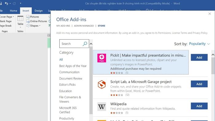Open the Sort by Popularity dropdown
The height and width of the screenshot is (121, 215).
tap(199, 44)
